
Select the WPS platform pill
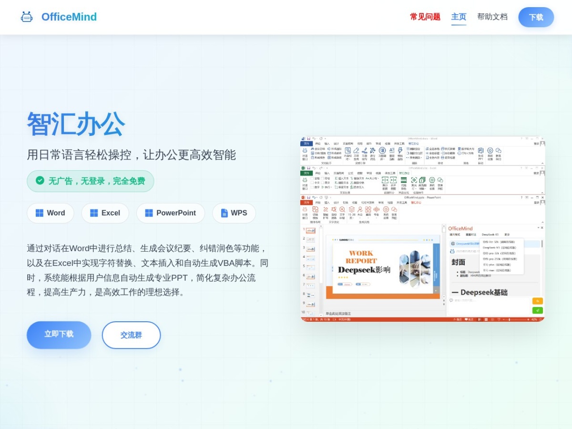click(x=234, y=213)
